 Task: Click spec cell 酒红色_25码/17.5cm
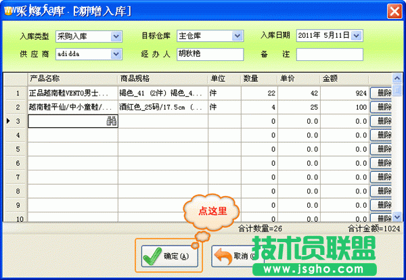point(163,107)
